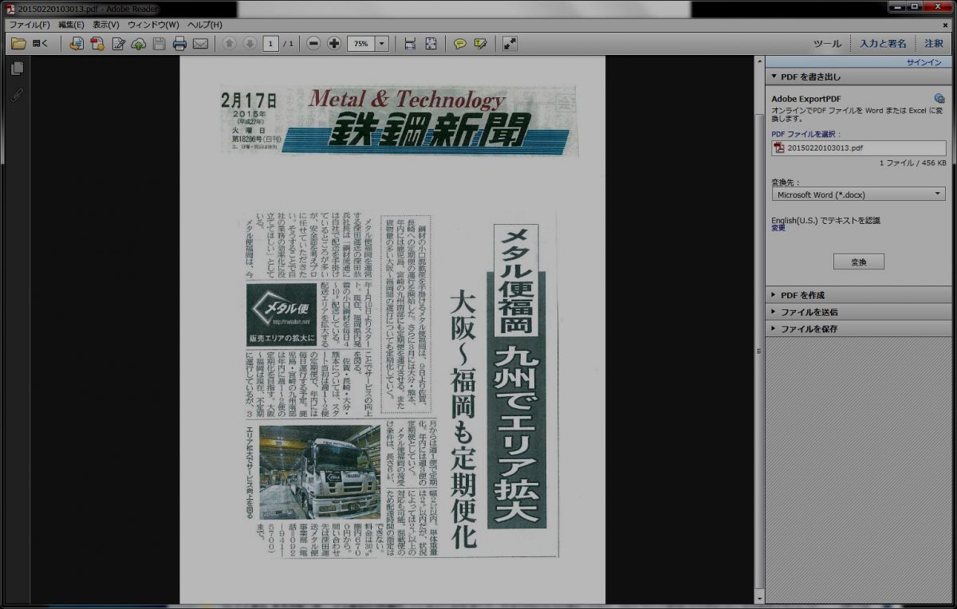Select the highlight text tool
The width and height of the screenshot is (957, 609).
(481, 44)
